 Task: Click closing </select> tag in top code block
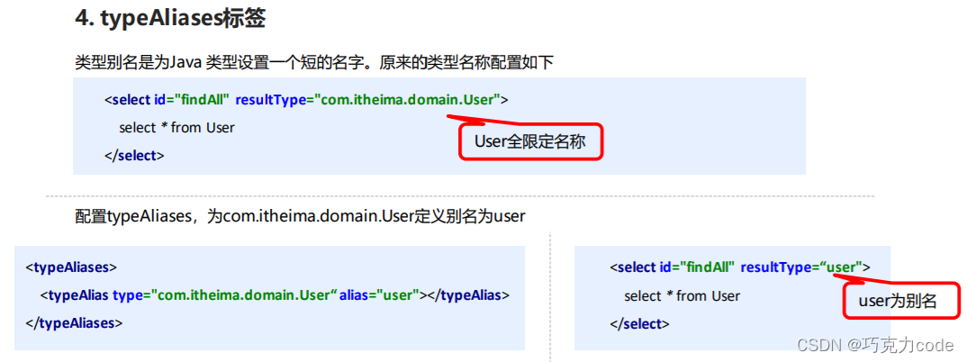point(134,156)
